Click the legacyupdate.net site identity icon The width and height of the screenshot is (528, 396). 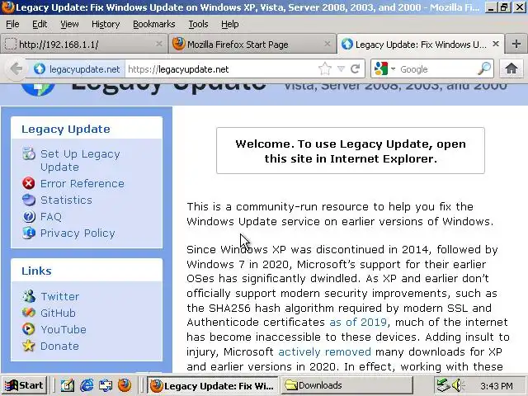pyautogui.click(x=40, y=69)
